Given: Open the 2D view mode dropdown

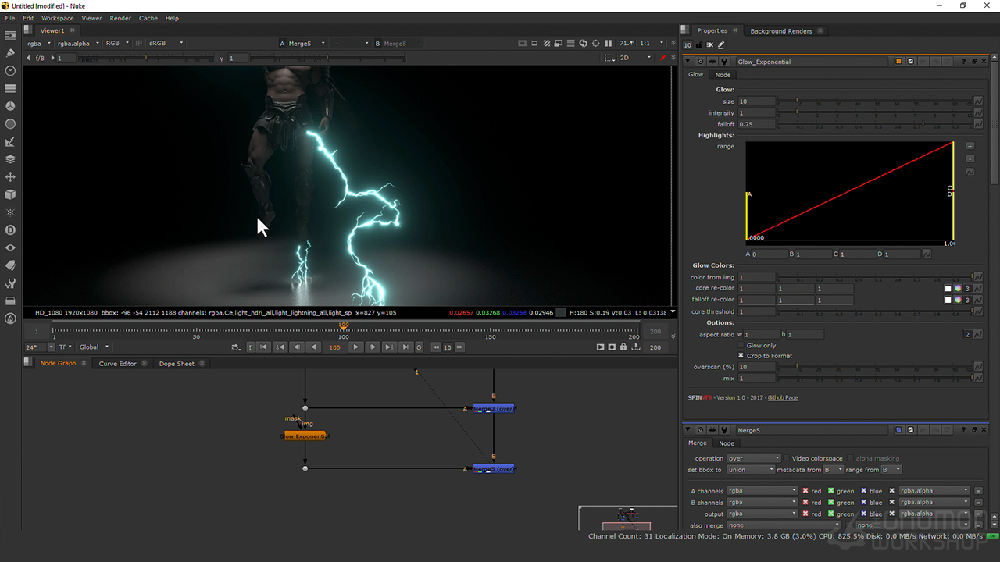Looking at the screenshot, I should pyautogui.click(x=634, y=58).
